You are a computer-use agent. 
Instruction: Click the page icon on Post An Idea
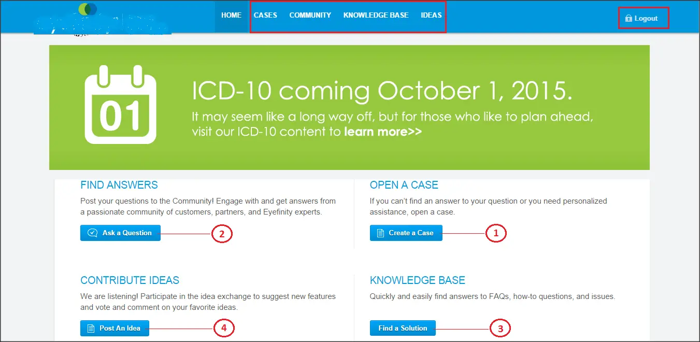click(x=91, y=329)
